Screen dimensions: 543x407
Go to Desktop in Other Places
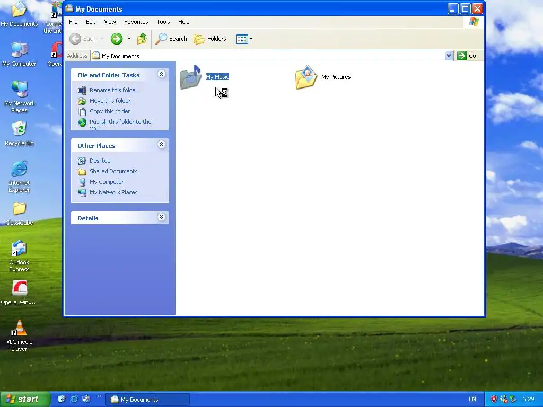(x=100, y=161)
